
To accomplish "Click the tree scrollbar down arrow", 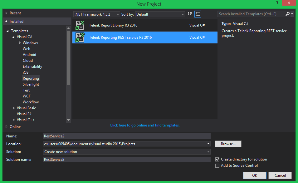I will click(x=68, y=120).
